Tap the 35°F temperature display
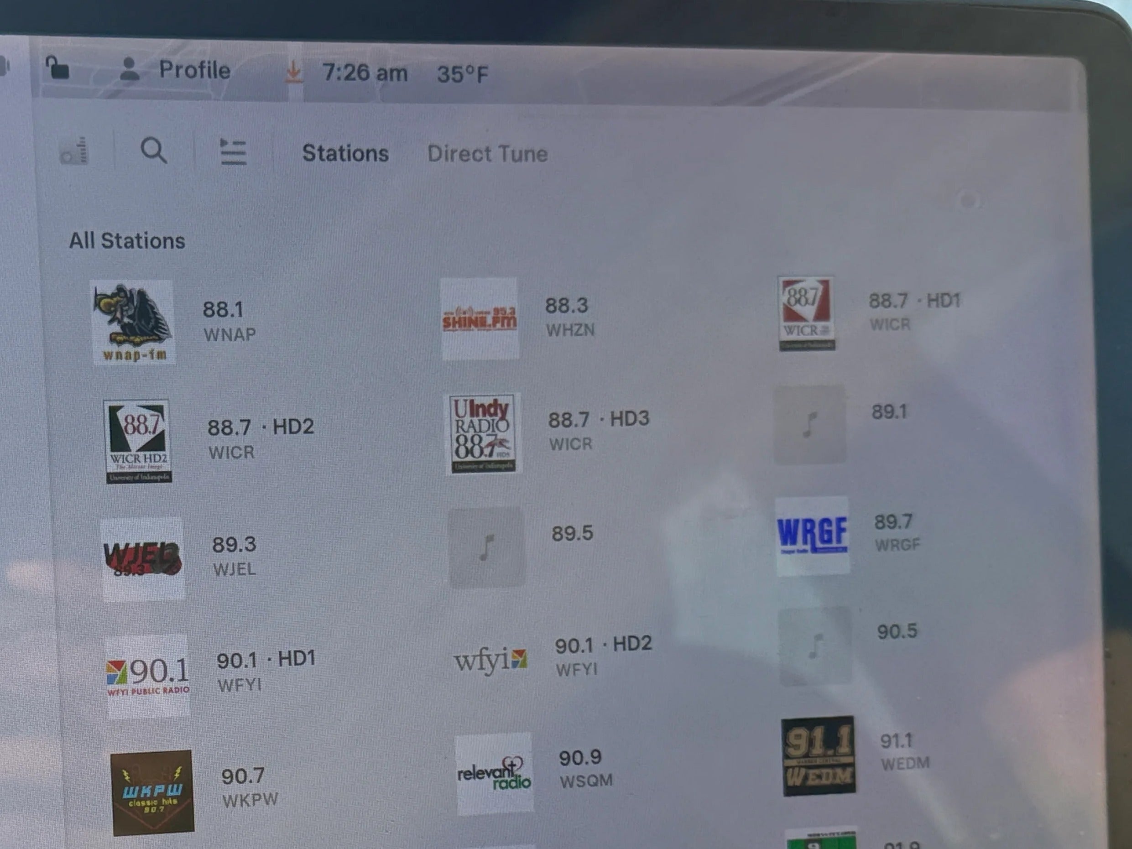The width and height of the screenshot is (1132, 849). pos(462,75)
